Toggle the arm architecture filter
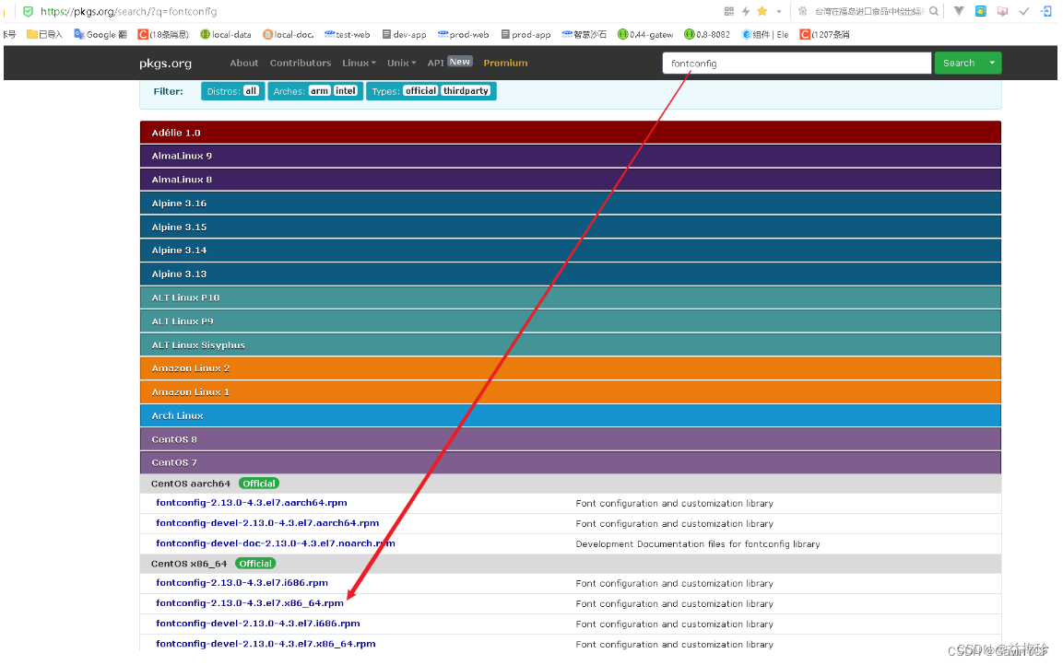 (x=319, y=90)
